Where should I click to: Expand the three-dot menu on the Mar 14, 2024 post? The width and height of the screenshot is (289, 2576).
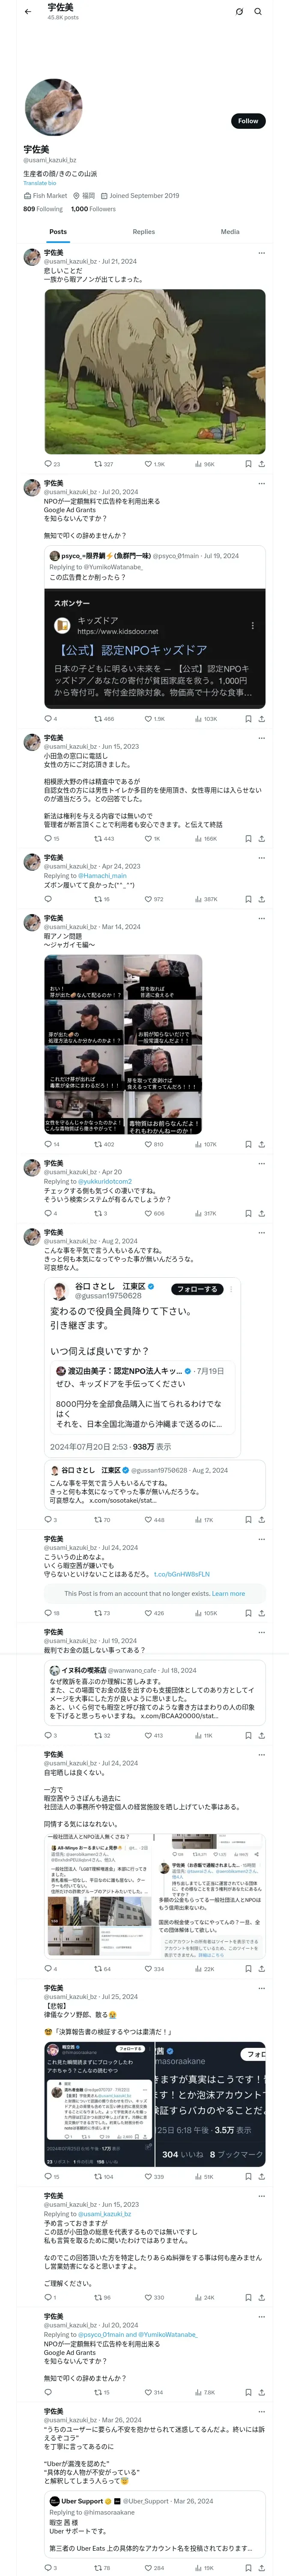[x=261, y=918]
